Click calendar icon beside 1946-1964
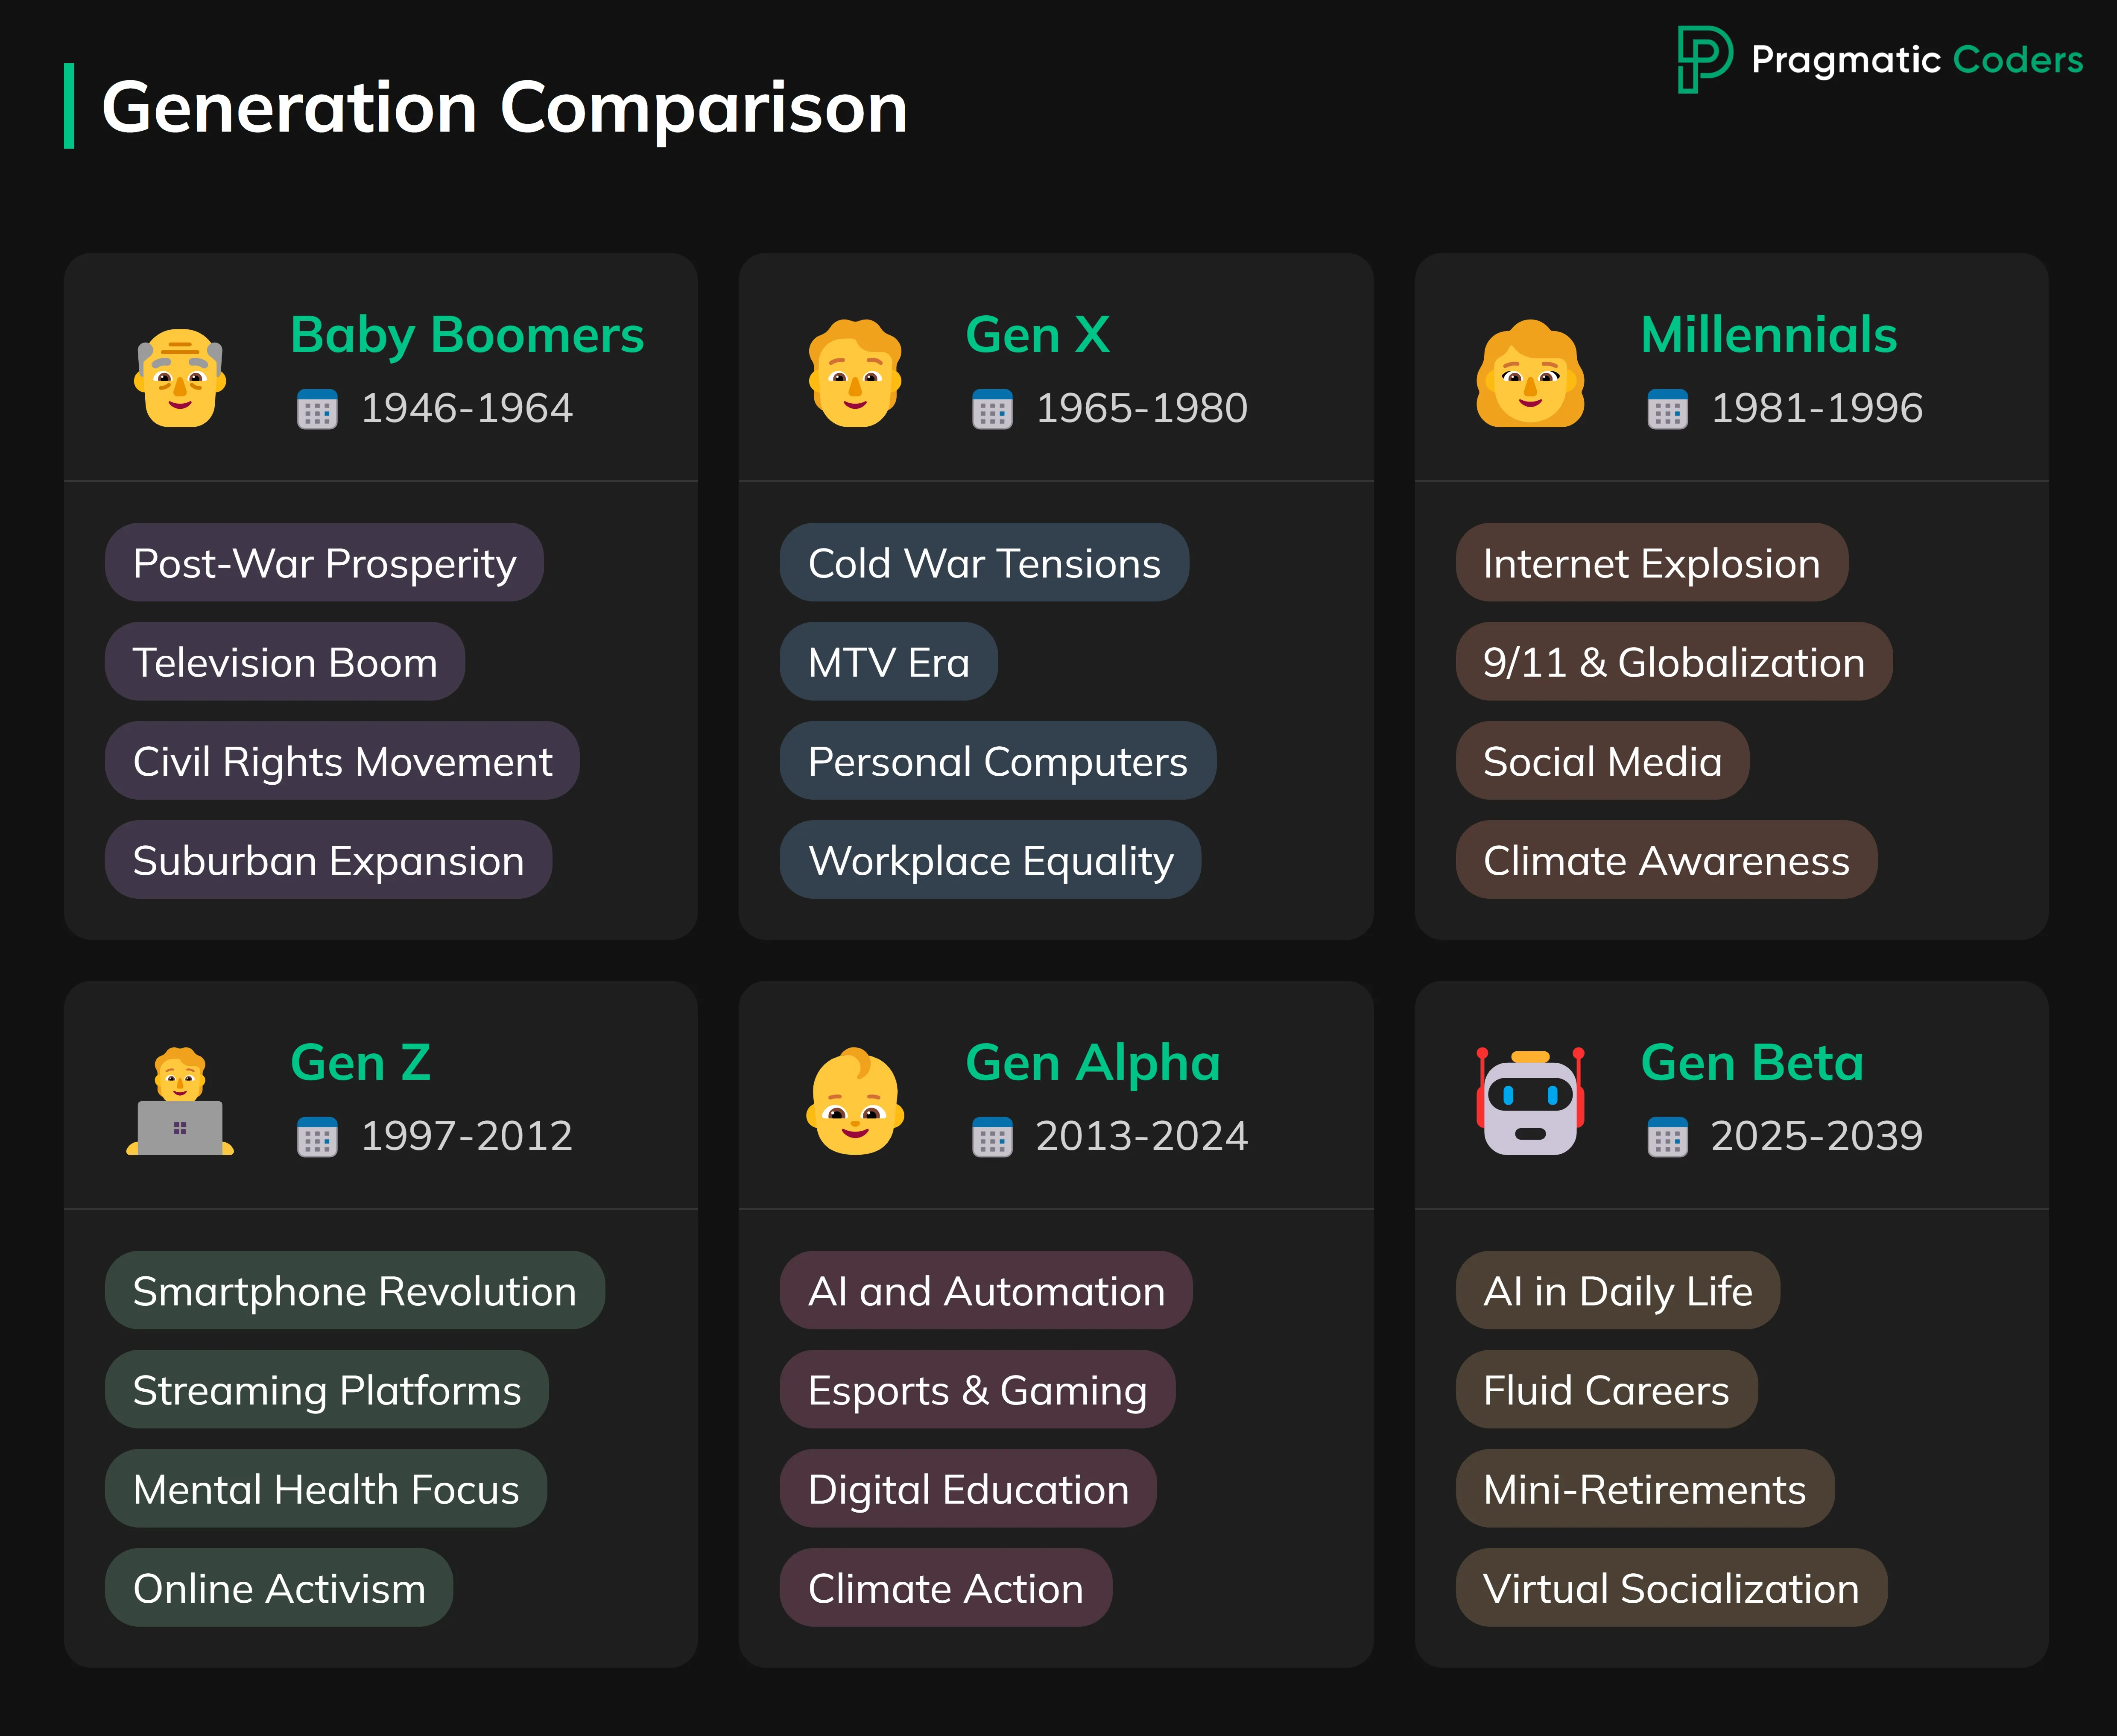2117x1736 pixels. pyautogui.click(x=317, y=409)
